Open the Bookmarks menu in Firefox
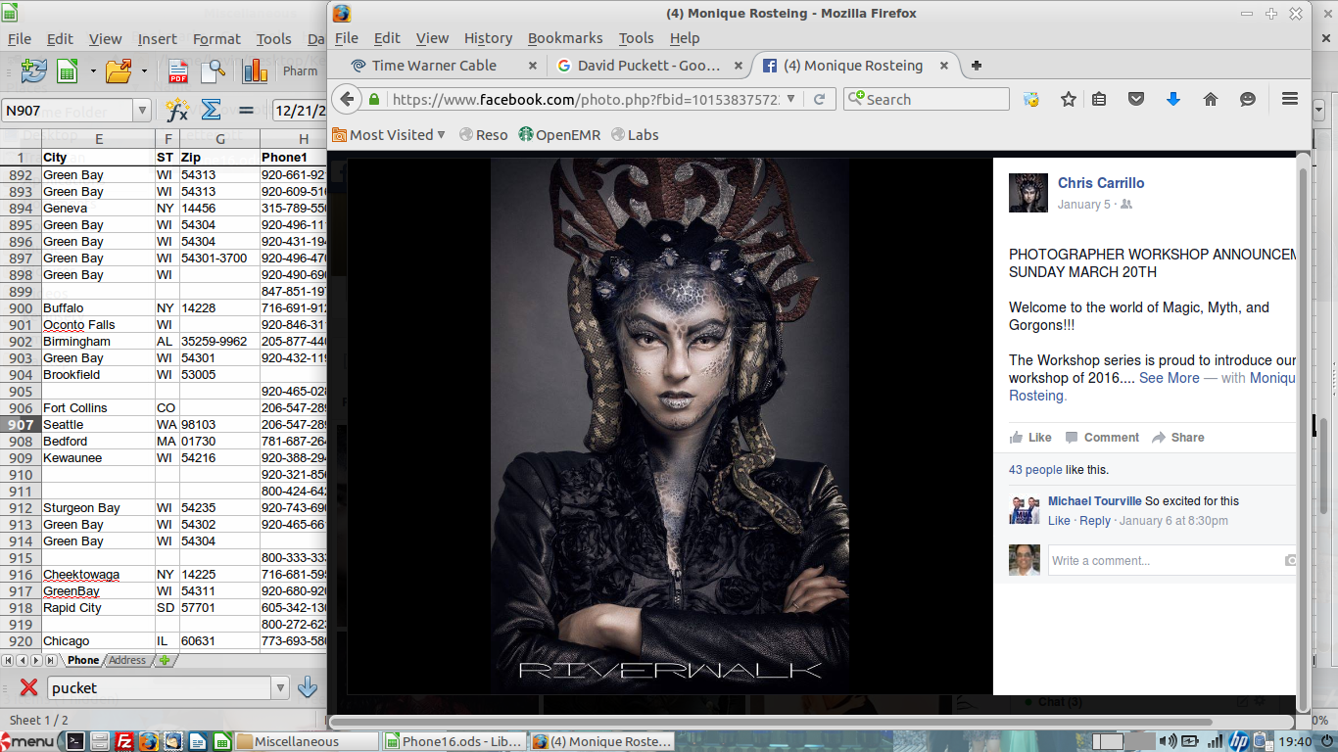 click(x=565, y=37)
